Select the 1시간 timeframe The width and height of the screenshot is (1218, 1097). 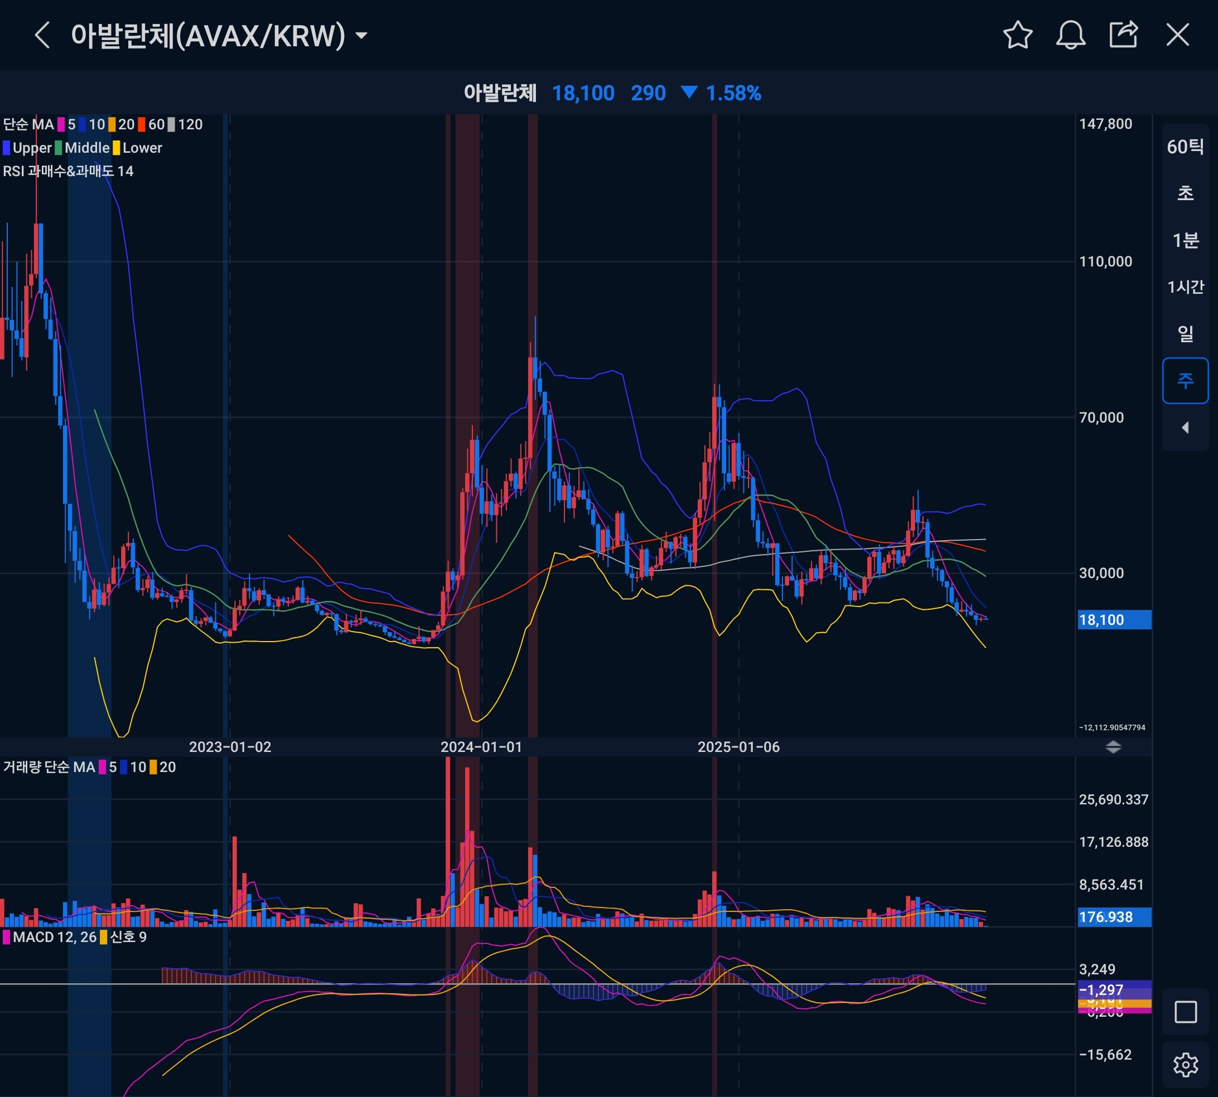pos(1185,287)
